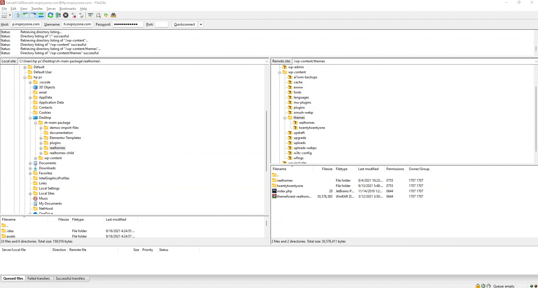
Task: Select twentytwentyone in the remote tree
Action: click(x=312, y=128)
